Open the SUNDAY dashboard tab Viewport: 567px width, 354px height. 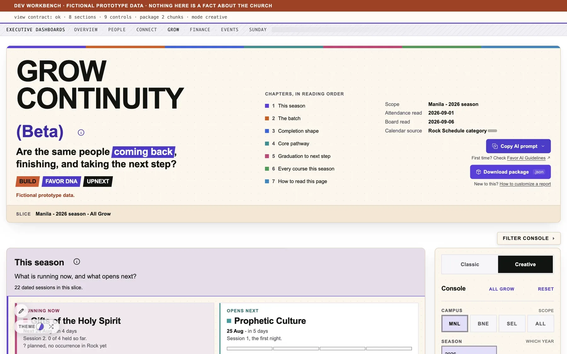(258, 30)
